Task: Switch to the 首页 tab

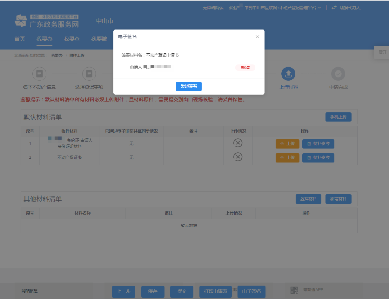Action: pyautogui.click(x=20, y=39)
